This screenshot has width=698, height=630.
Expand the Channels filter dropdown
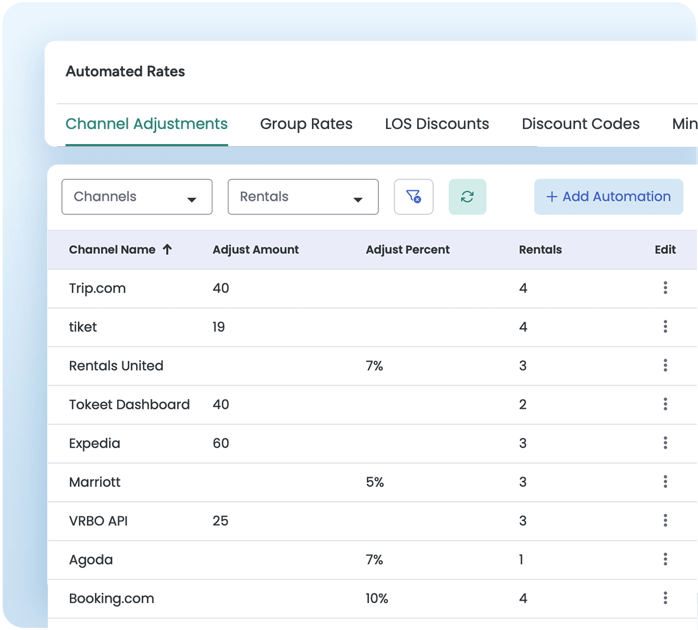[137, 197]
